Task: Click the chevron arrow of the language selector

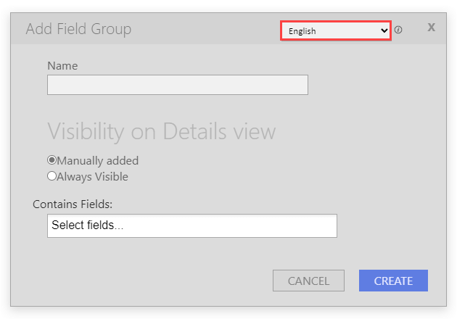Action: 384,30
